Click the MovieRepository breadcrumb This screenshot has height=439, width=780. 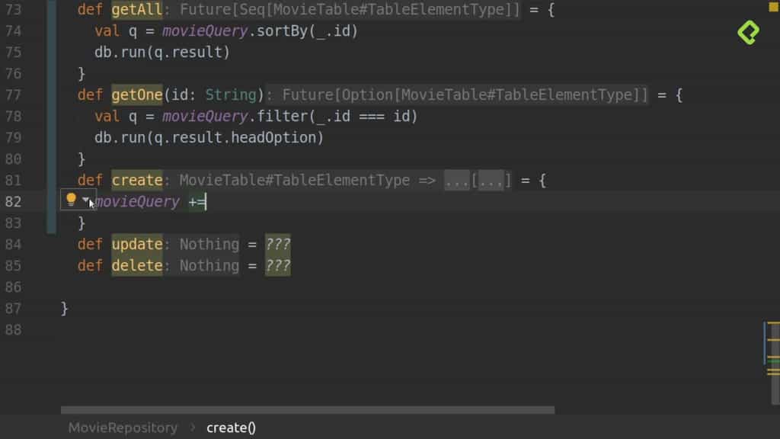(122, 428)
